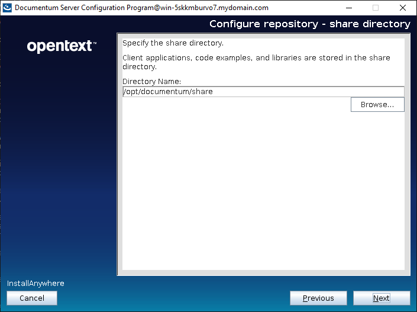Minimize the Server Configuration Program window
This screenshot has height=312, width=417.
[347, 8]
